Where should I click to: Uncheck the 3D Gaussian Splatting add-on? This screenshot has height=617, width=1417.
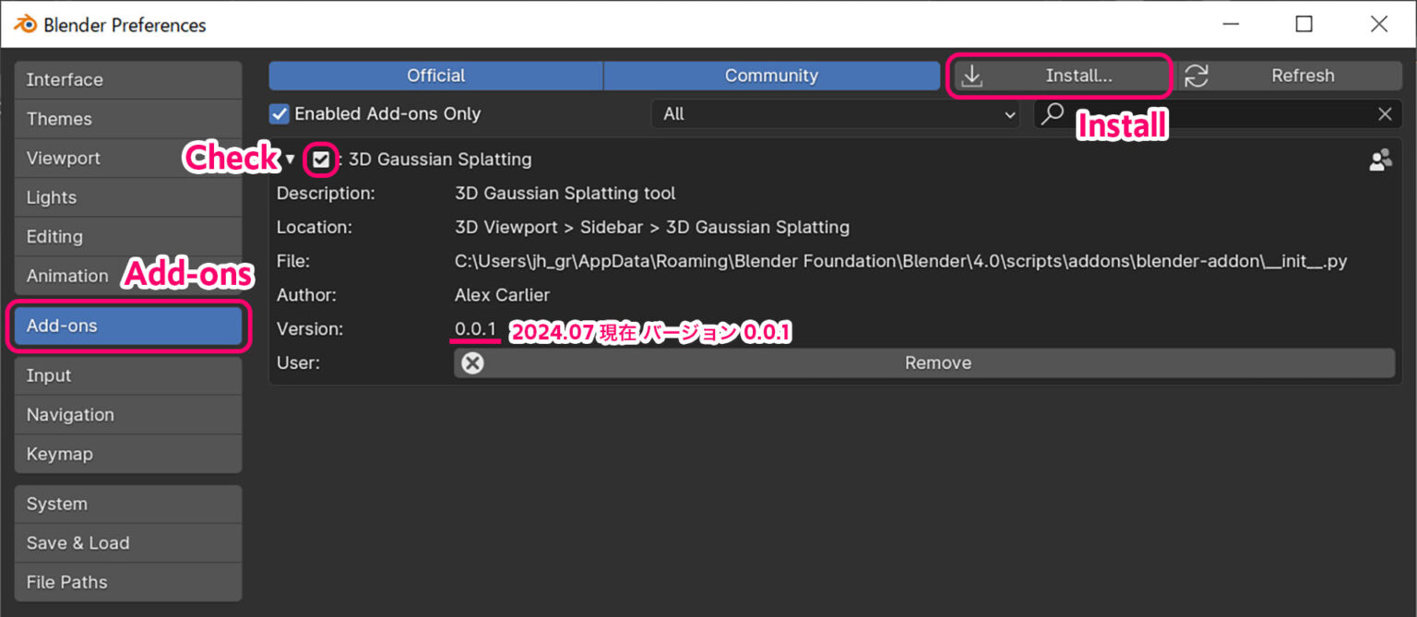[x=320, y=160]
